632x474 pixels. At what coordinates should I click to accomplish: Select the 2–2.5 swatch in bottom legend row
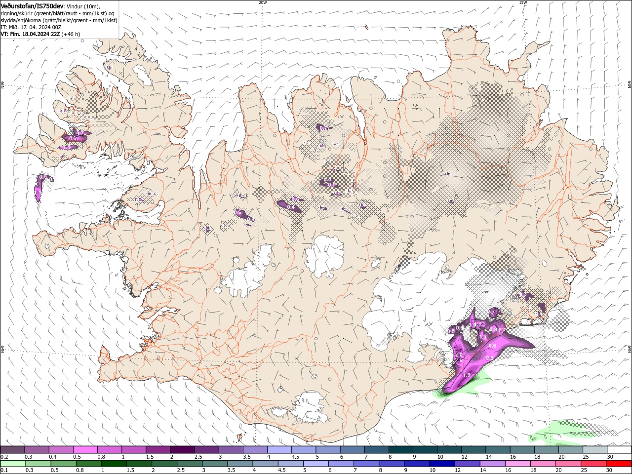tap(164, 464)
